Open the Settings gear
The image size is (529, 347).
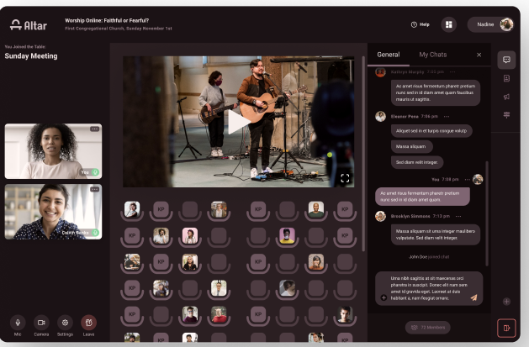tap(65, 323)
